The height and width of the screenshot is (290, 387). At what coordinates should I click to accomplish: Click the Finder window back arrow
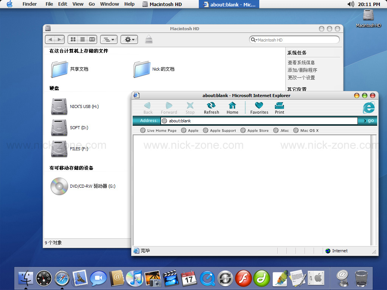point(50,39)
